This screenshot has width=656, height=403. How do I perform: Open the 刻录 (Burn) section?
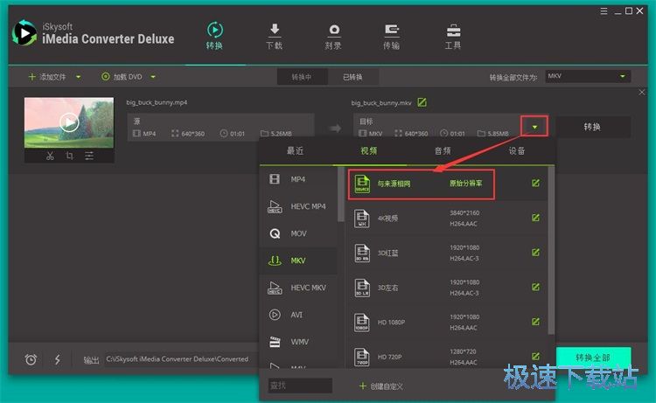click(333, 36)
